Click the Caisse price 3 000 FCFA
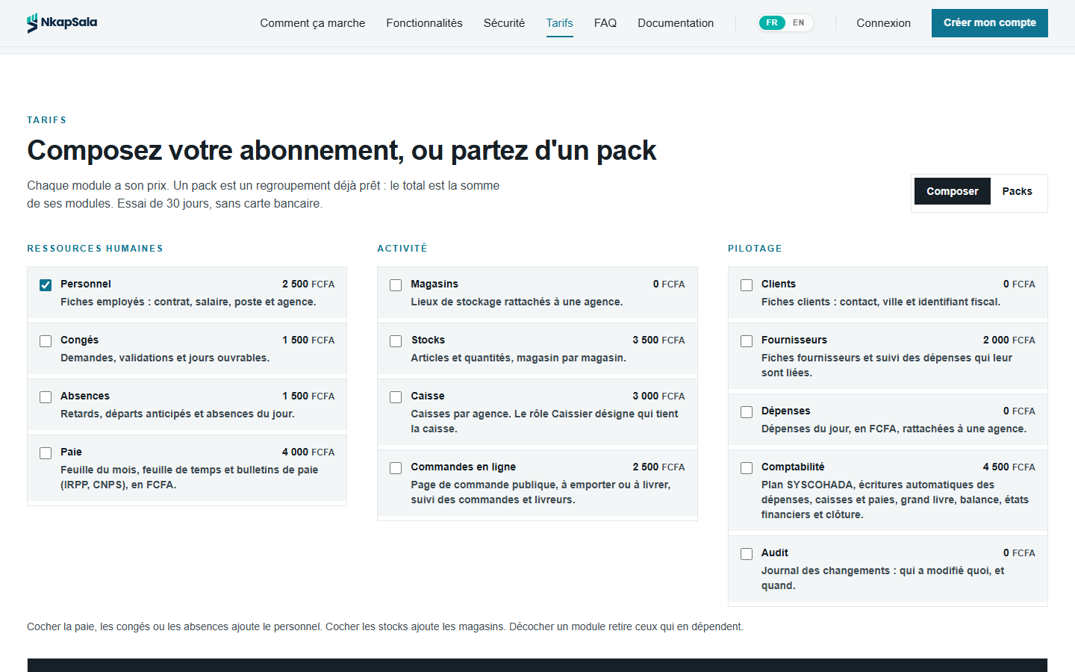Viewport: 1075px width, 672px height. 658,396
